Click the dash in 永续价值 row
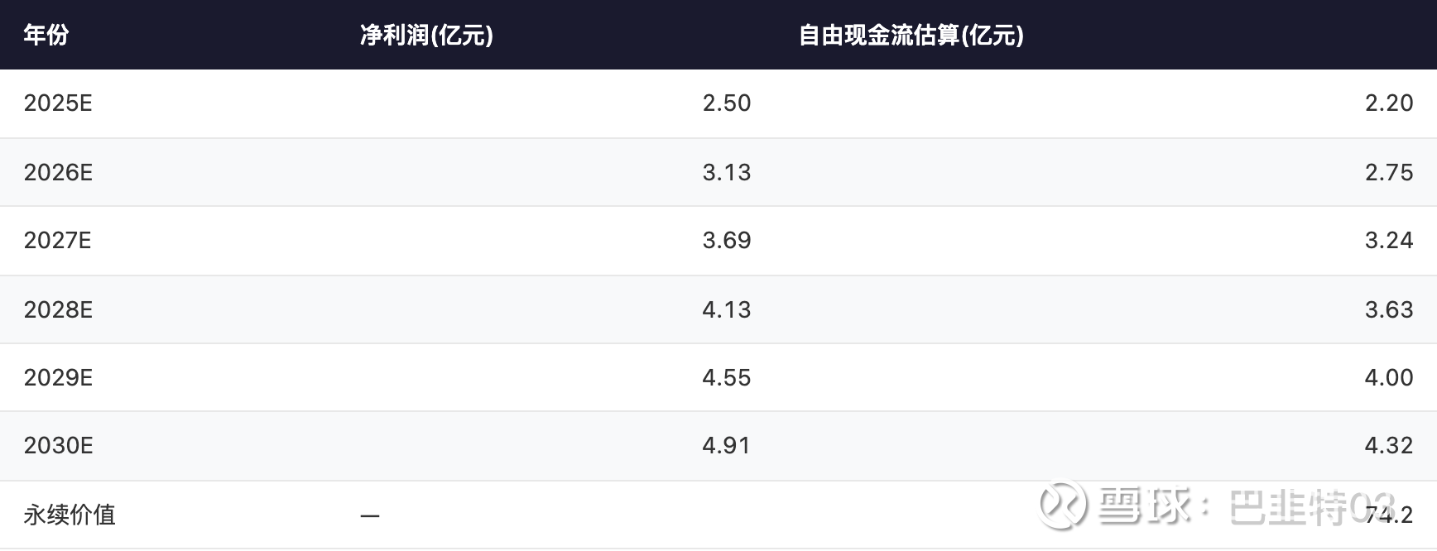Image resolution: width=1437 pixels, height=551 pixels. [x=370, y=516]
